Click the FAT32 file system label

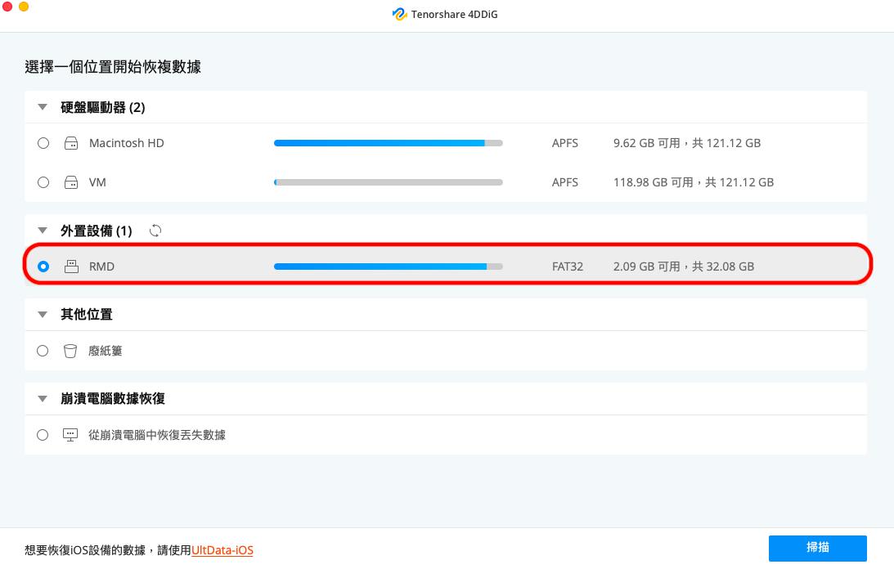[x=568, y=267]
